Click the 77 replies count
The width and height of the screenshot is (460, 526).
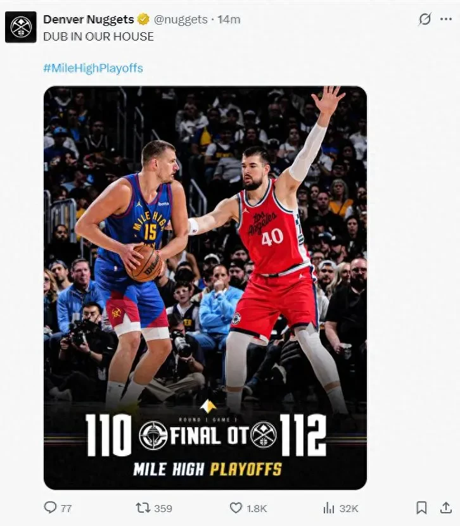66,508
